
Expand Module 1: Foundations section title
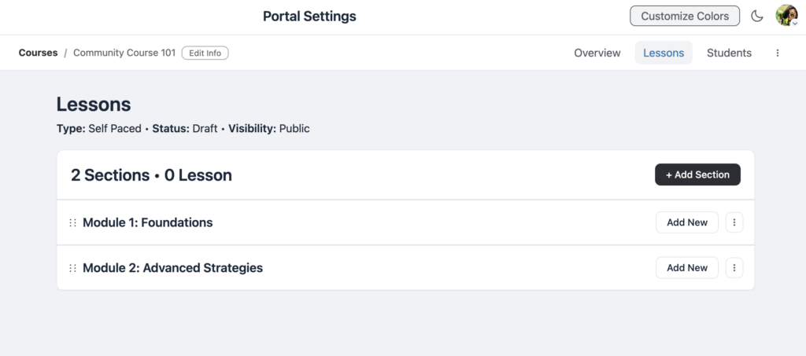click(147, 222)
